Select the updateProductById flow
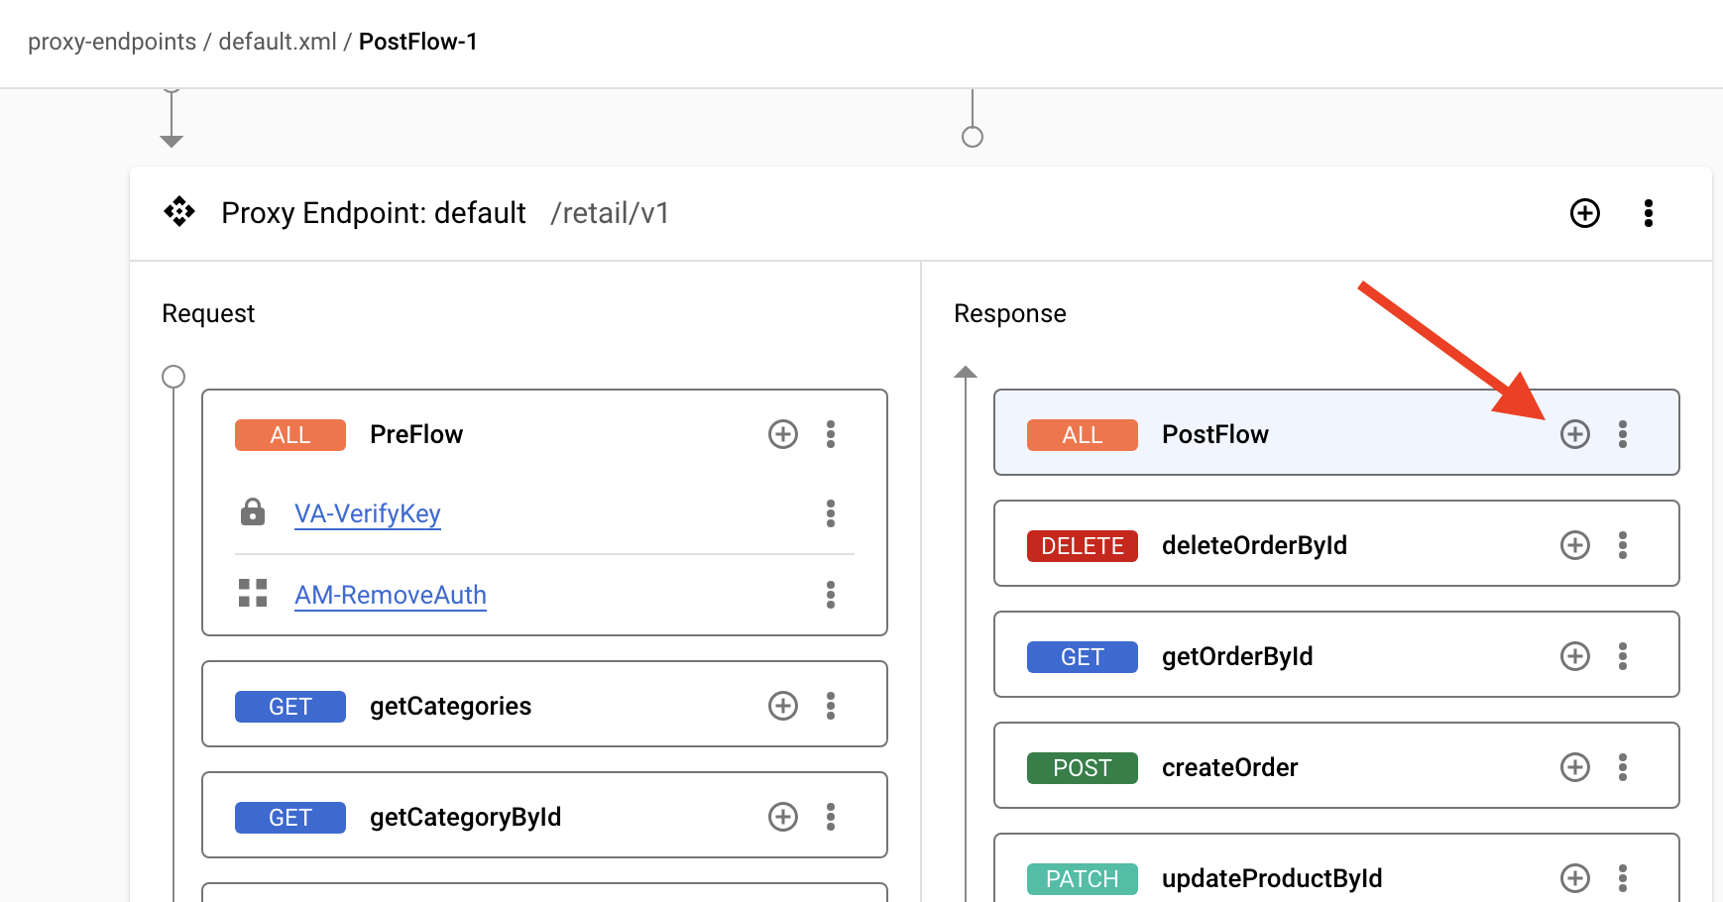Viewport: 1723px width, 902px height. point(1336,868)
